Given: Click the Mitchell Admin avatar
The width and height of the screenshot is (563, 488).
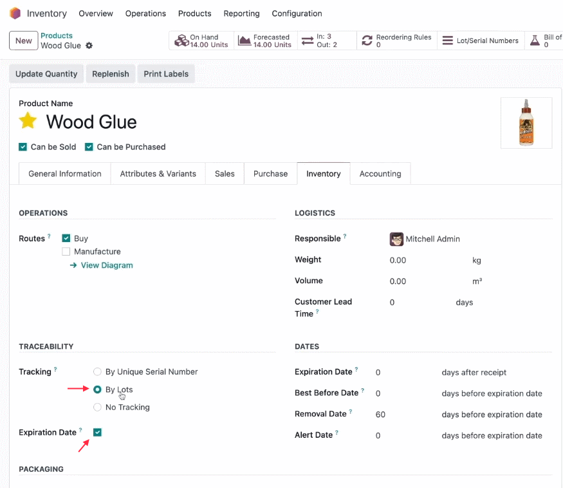Looking at the screenshot, I should [396, 239].
